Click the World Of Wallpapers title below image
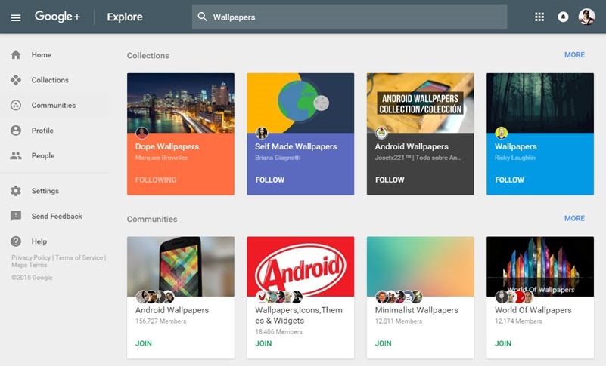606x366 pixels. click(533, 310)
